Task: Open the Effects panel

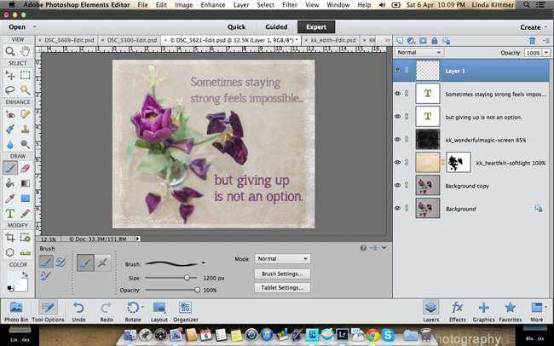Action: (457, 311)
